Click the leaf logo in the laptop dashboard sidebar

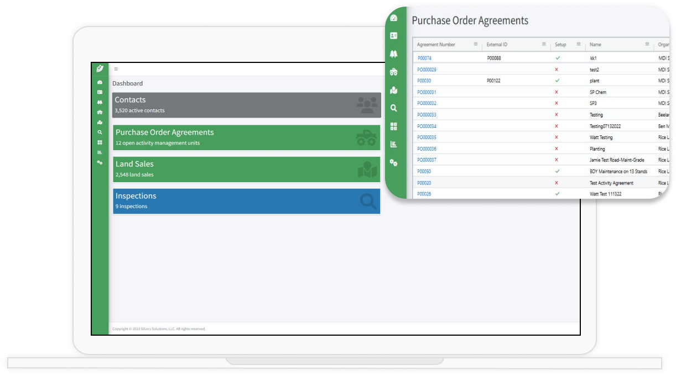(x=100, y=68)
